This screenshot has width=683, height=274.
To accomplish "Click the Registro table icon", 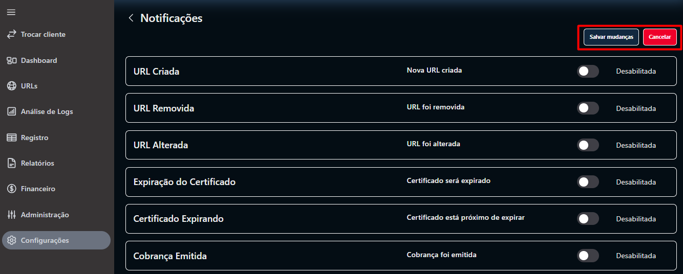I will tap(11, 138).
